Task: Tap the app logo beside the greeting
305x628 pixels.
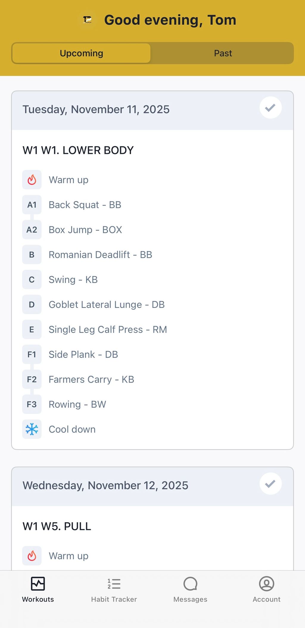Action: (x=87, y=20)
